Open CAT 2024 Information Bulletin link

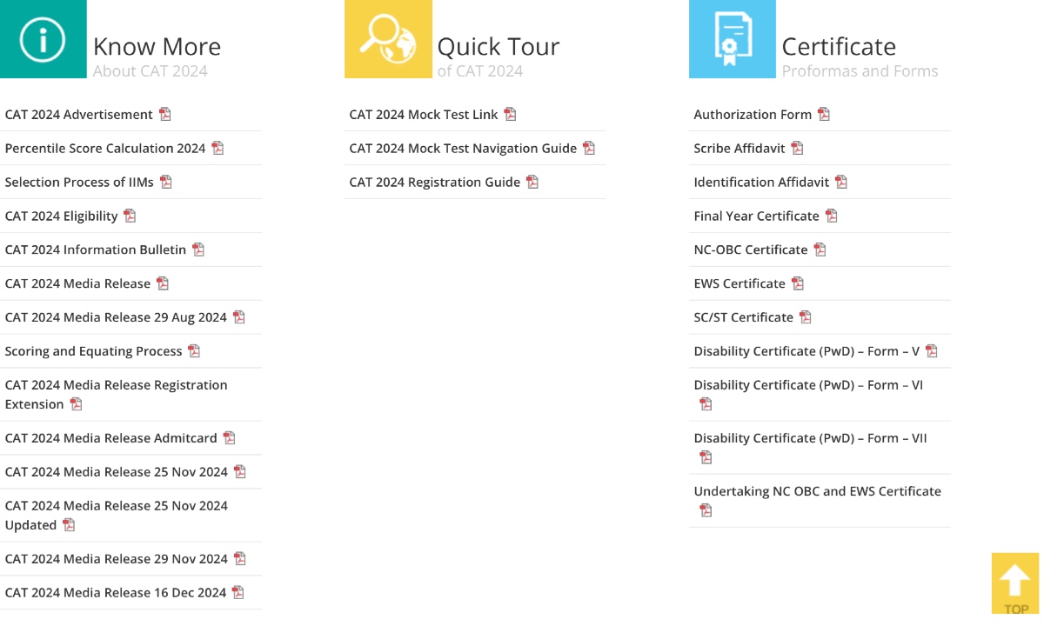(96, 250)
